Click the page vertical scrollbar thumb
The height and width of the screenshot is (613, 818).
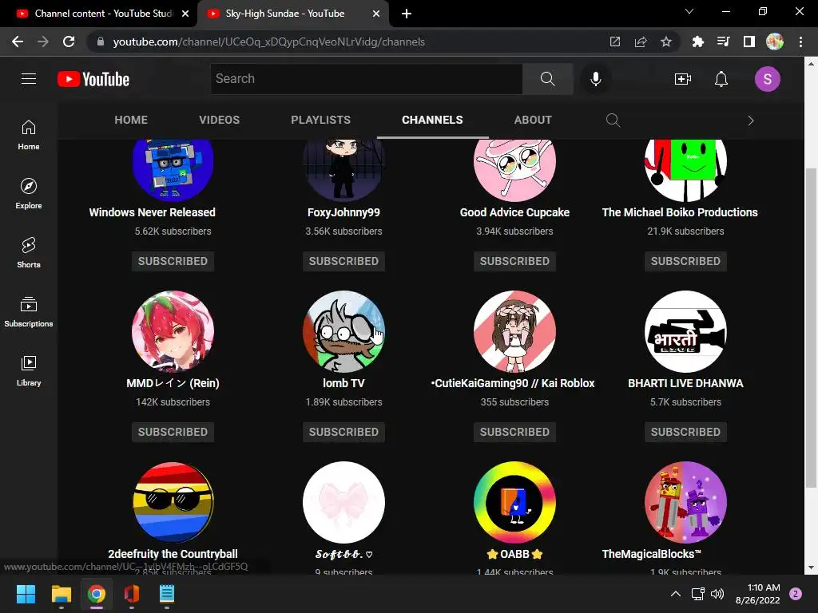click(811, 328)
